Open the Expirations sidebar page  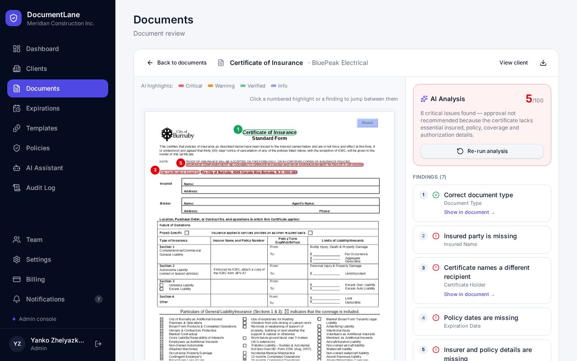[x=58, y=108]
